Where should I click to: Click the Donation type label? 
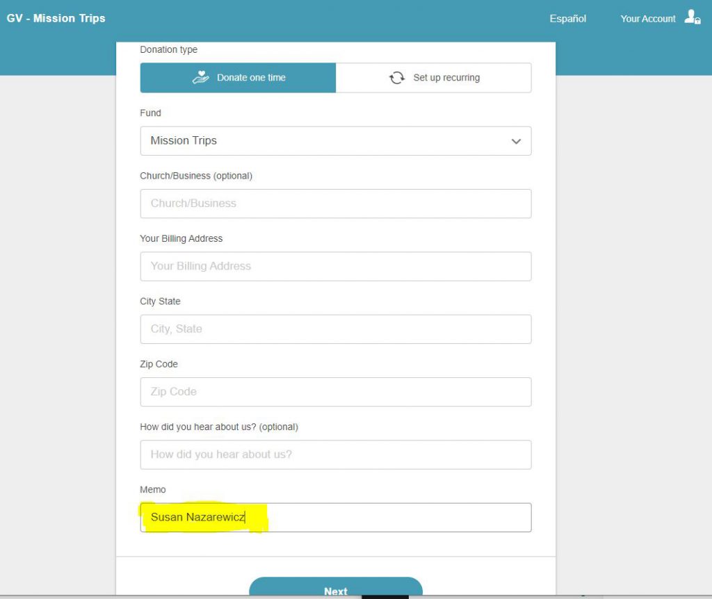[x=168, y=49]
